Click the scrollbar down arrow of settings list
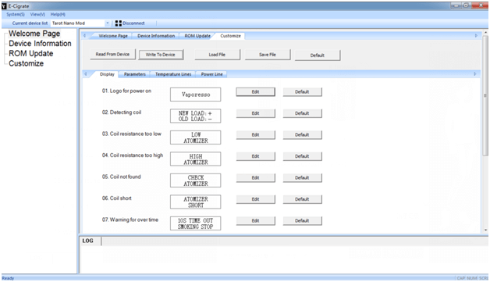The image size is (490, 282). tap(485, 230)
